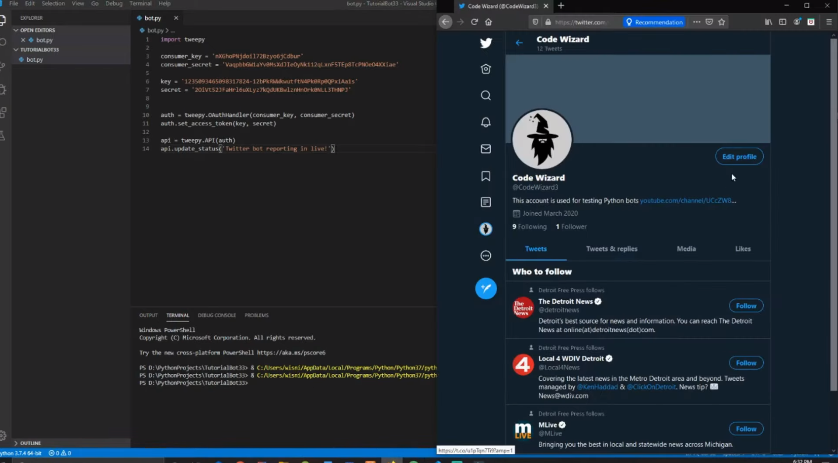Save page to Pocket icon

click(709, 22)
